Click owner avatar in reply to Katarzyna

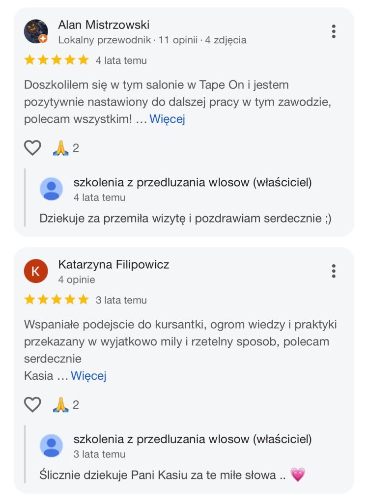click(x=51, y=446)
